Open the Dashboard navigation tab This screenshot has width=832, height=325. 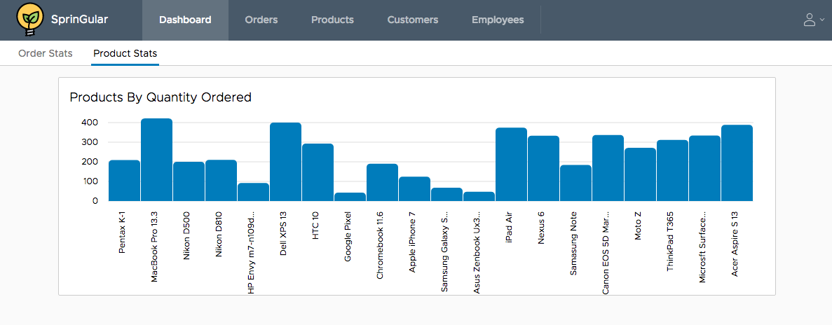pos(185,20)
